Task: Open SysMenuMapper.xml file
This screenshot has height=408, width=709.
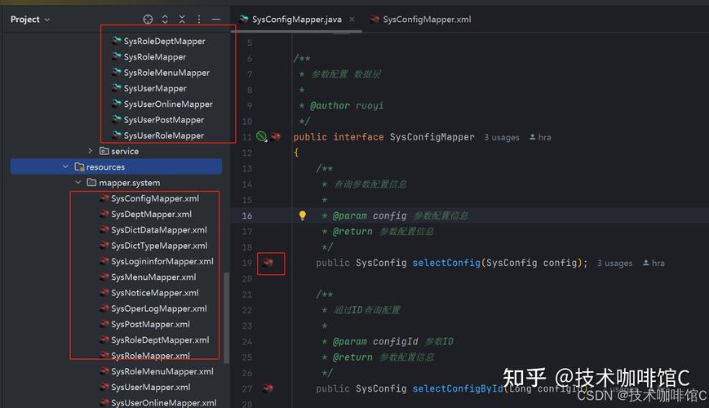Action: [x=153, y=277]
